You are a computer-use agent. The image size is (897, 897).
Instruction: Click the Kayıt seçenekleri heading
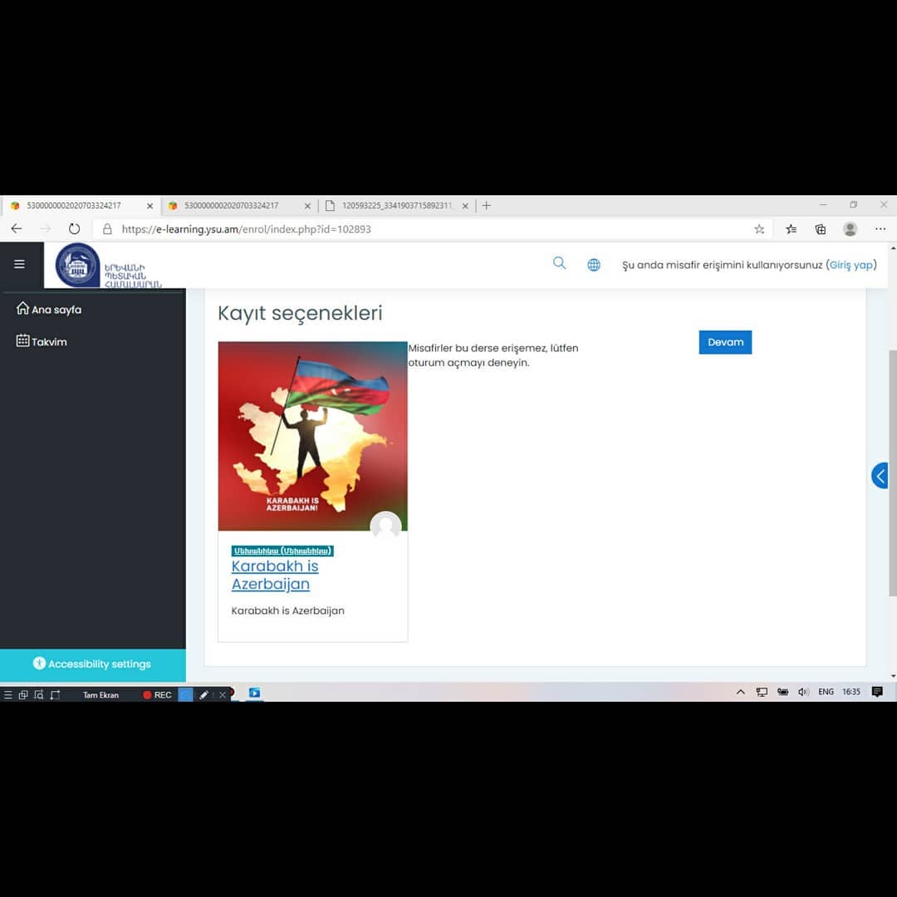[x=300, y=313]
